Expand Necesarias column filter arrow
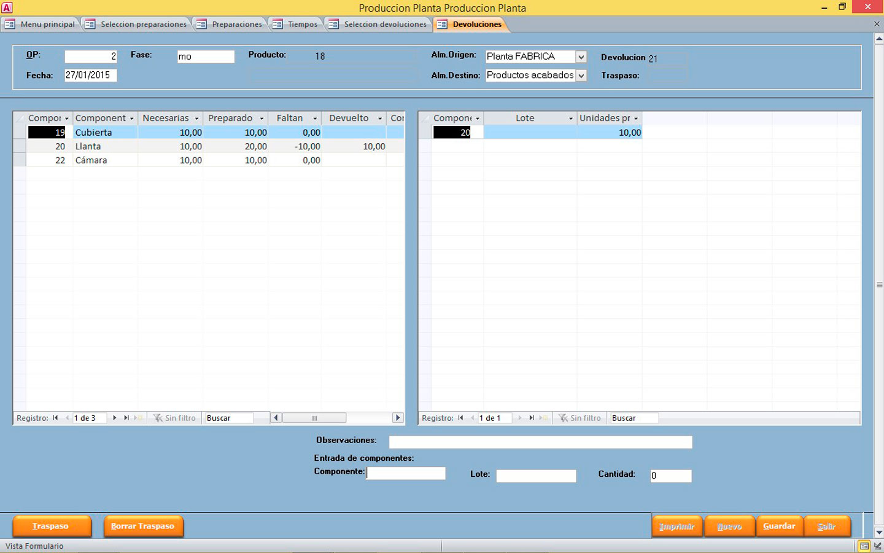 196,119
